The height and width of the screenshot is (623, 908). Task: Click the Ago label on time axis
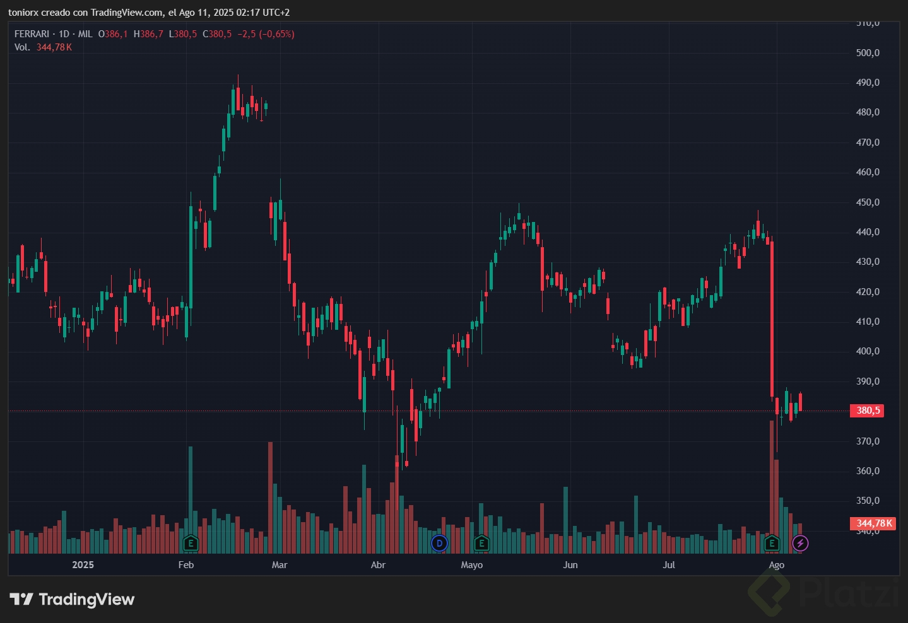(x=777, y=565)
